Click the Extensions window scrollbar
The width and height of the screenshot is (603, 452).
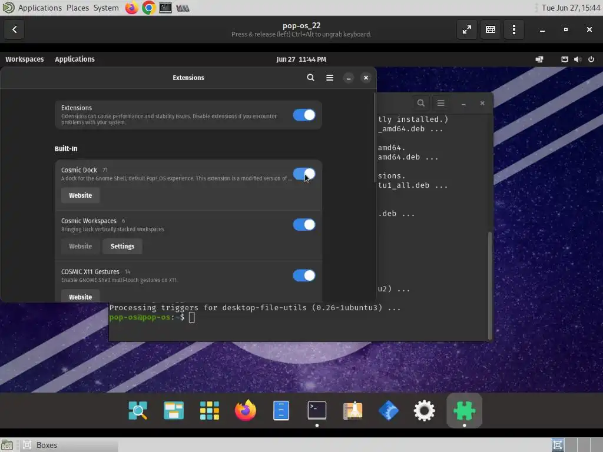click(374, 138)
